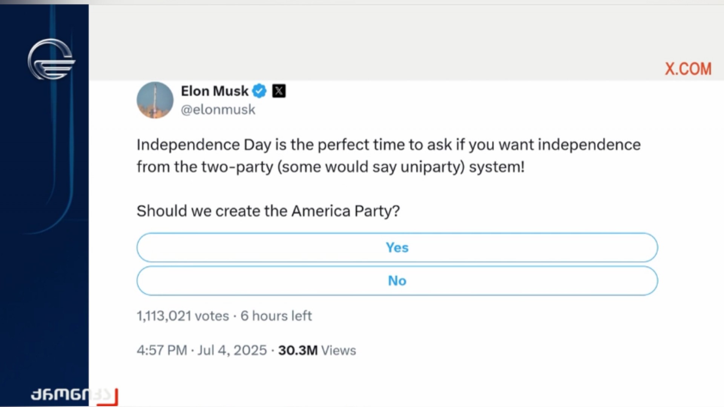
Task: Click the blue verified checkmark badge
Action: [x=259, y=91]
